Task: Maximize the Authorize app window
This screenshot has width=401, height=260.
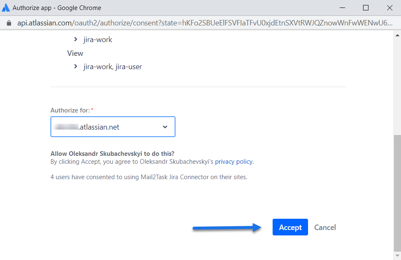Action: click(366, 8)
